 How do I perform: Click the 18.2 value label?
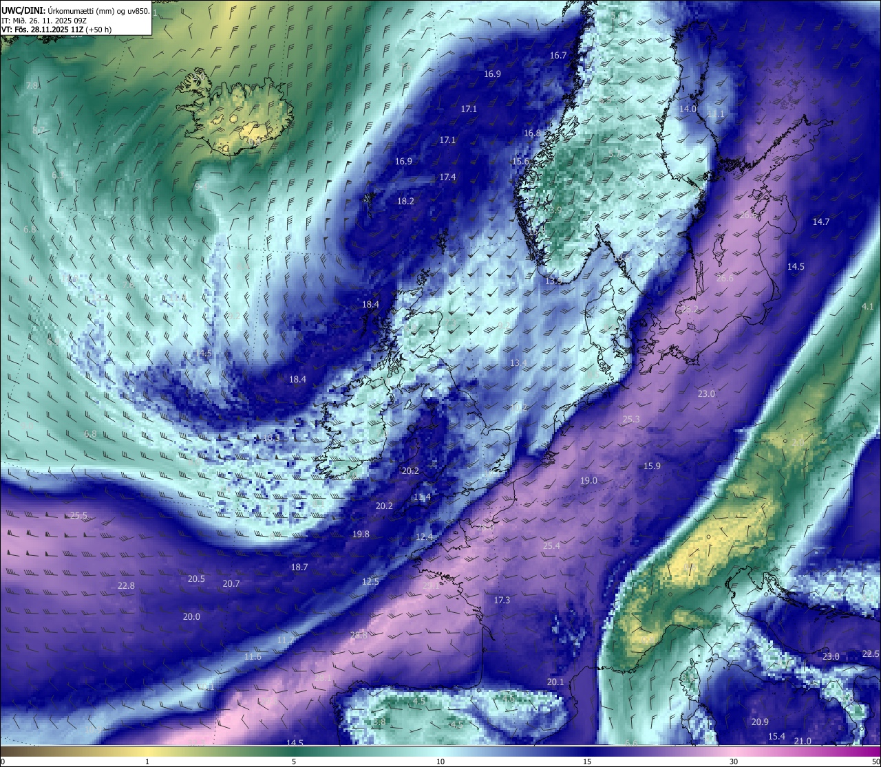pos(405,202)
